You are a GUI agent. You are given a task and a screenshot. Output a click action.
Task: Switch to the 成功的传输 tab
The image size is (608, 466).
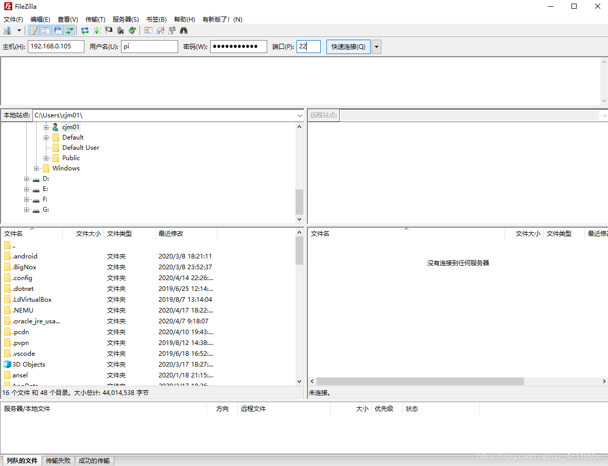coord(94,460)
